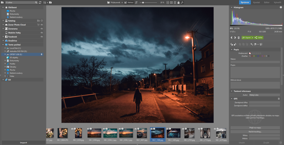The image size is (284, 145).
Task: Click Přejít na mapu button
Action: pyautogui.click(x=255, y=128)
